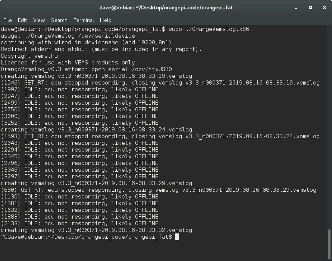The image size is (332, 261).
Task: Open the Edit menu
Action: pos(22,20)
